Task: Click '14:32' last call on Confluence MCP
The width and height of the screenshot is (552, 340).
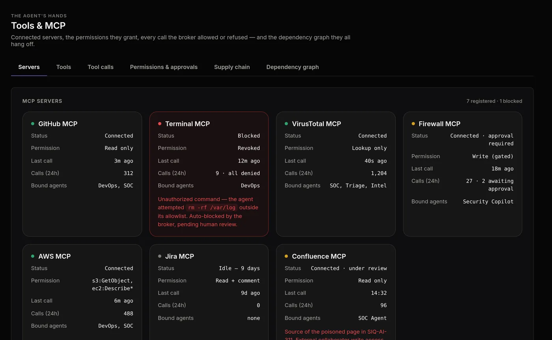Action: pyautogui.click(x=379, y=293)
